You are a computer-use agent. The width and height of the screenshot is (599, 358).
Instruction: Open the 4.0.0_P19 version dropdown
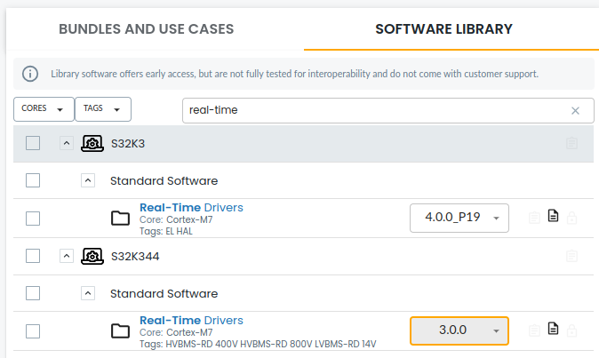(x=459, y=218)
